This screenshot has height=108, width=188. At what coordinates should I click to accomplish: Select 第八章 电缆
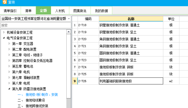pyautogui.click(x=21, y=83)
